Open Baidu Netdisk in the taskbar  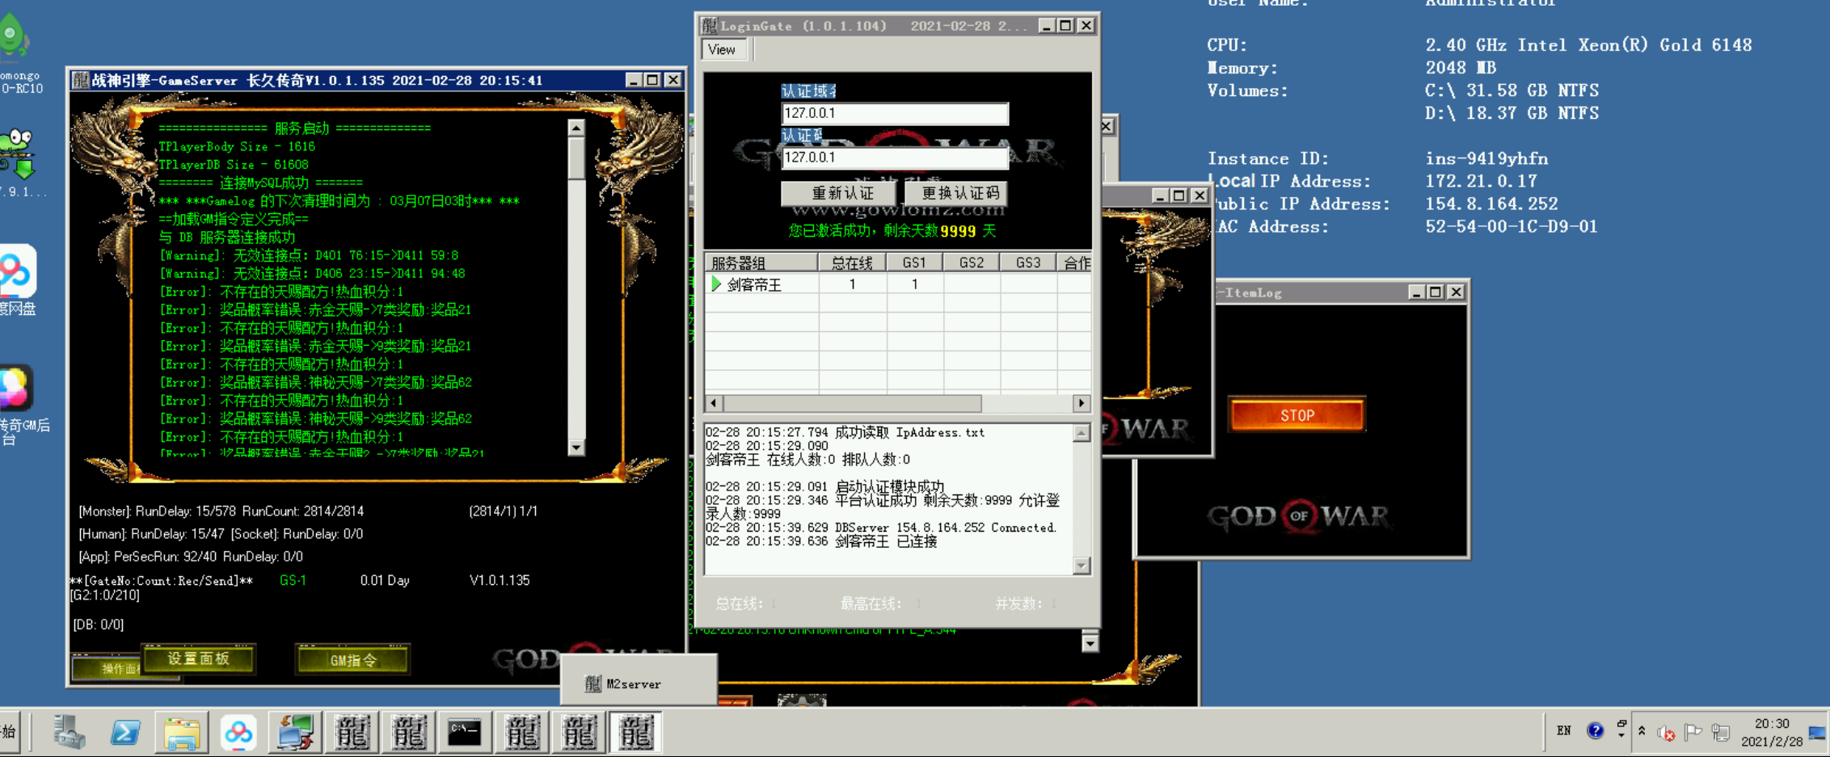tap(238, 733)
